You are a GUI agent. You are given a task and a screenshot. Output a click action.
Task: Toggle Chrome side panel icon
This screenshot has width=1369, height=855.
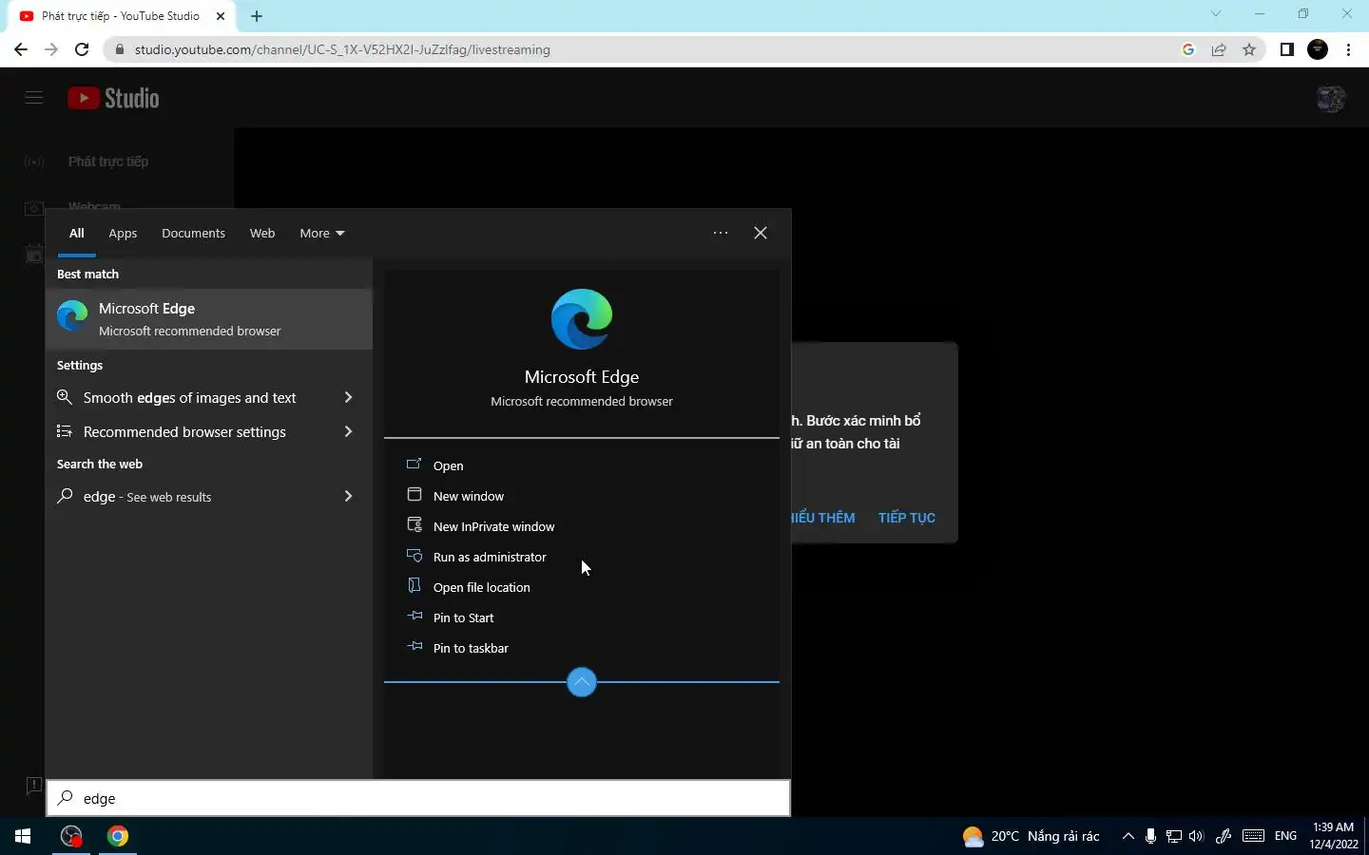pyautogui.click(x=1287, y=49)
